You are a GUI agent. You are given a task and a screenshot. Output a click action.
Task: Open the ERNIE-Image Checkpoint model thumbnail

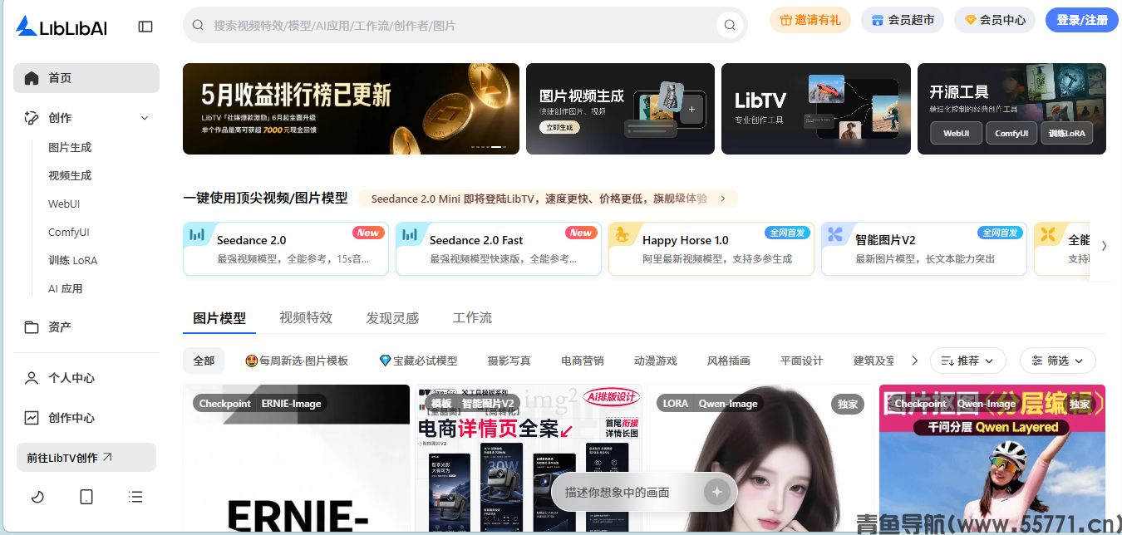pyautogui.click(x=297, y=459)
